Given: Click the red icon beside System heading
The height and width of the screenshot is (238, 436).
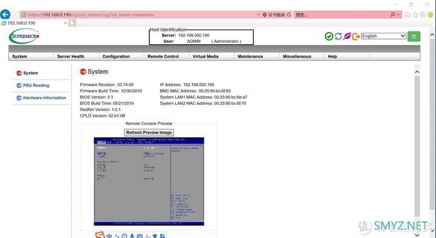Looking at the screenshot, I should point(83,72).
